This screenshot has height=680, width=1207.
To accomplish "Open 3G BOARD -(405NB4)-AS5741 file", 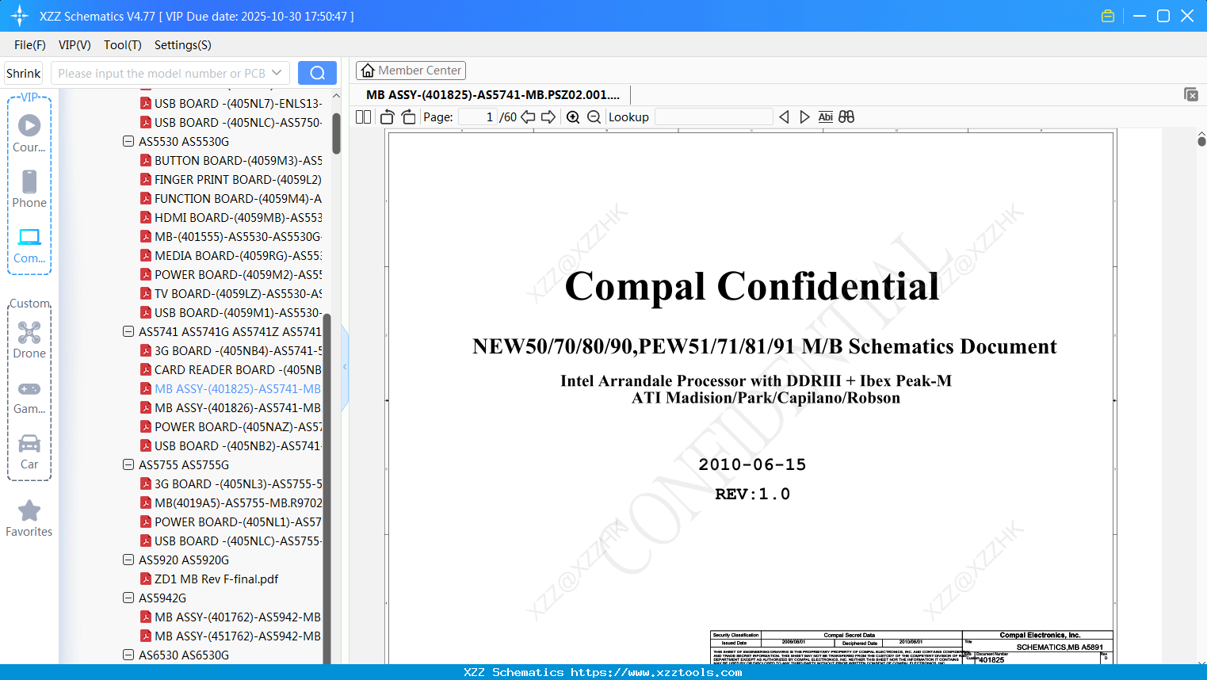I will [x=231, y=351].
